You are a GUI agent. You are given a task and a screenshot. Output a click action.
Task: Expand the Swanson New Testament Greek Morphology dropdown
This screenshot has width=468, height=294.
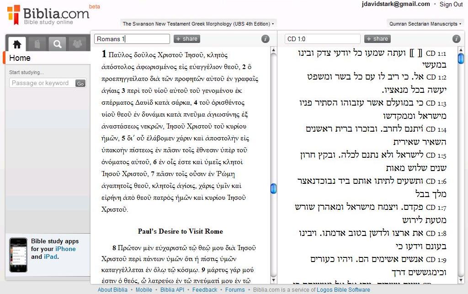[x=198, y=24]
